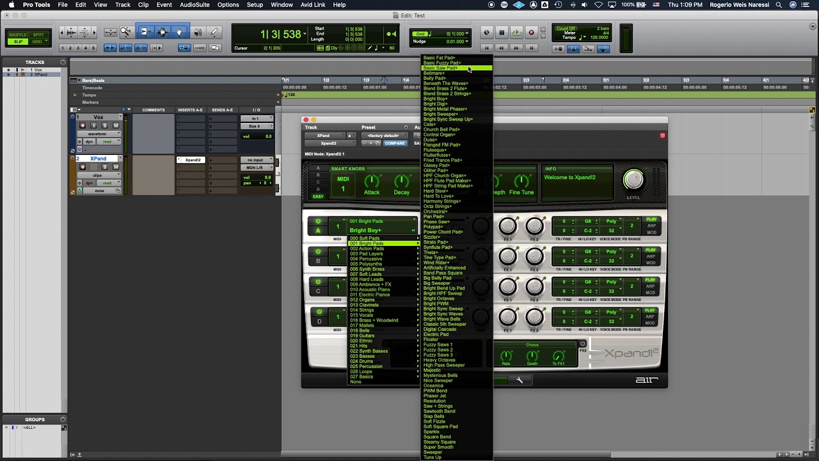This screenshot has width=819, height=461.
Task: Click the Xpand!2 insert slot on XPand track
Action: pyautogui.click(x=191, y=160)
